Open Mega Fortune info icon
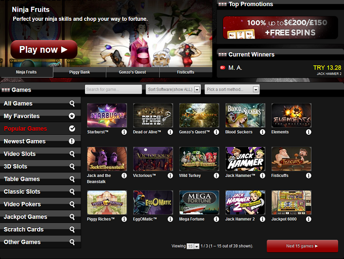This screenshot has width=344, height=259. 217,219
